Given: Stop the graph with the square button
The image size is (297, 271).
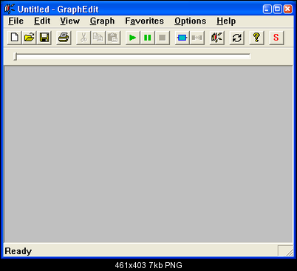Looking at the screenshot, I should click(x=163, y=38).
